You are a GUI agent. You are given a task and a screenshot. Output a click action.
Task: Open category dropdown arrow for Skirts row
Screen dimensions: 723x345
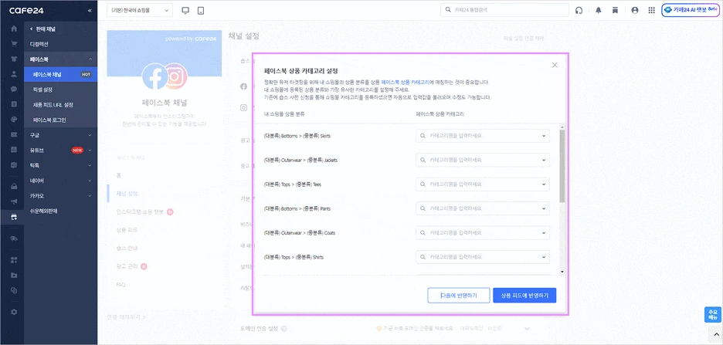[544, 136]
